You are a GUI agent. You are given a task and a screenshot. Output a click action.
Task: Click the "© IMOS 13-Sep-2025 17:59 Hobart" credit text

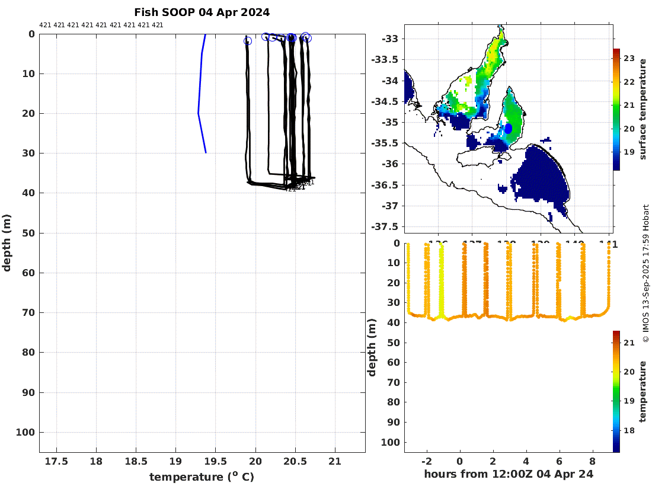(x=645, y=273)
